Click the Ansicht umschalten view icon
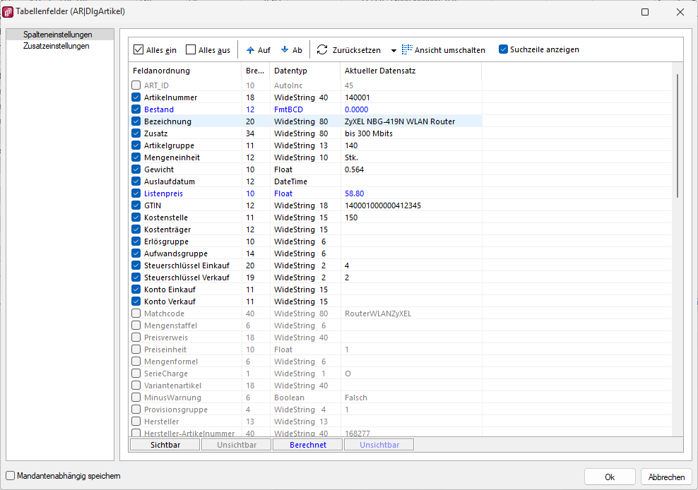 (x=407, y=50)
